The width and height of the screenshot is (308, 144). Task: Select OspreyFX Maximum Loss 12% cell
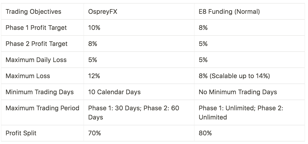click(139, 76)
